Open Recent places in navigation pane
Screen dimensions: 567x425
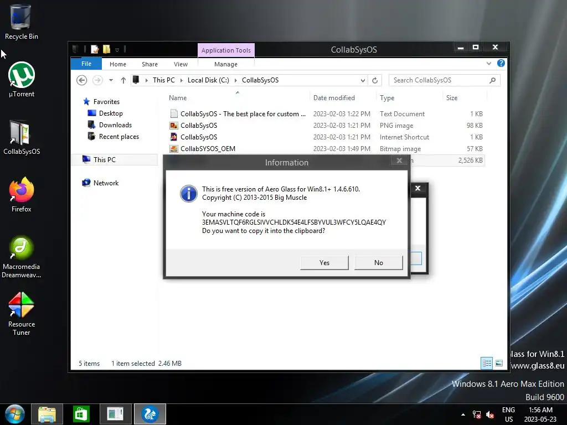(119, 137)
